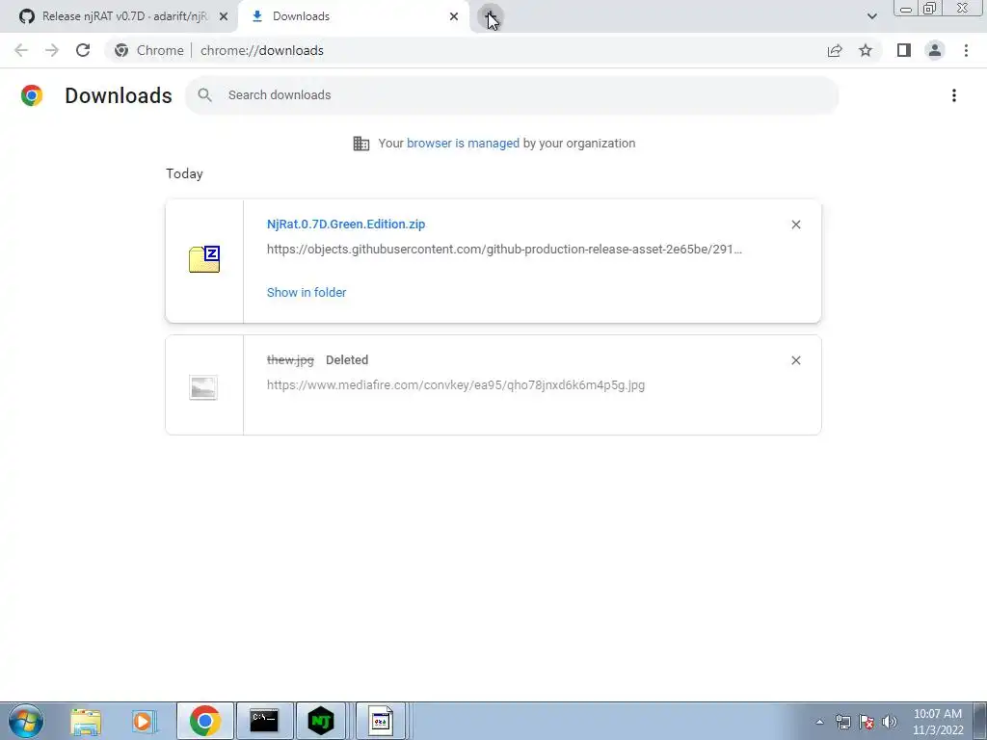The width and height of the screenshot is (987, 740).
Task: Open a new tab with plus button
Action: [491, 16]
